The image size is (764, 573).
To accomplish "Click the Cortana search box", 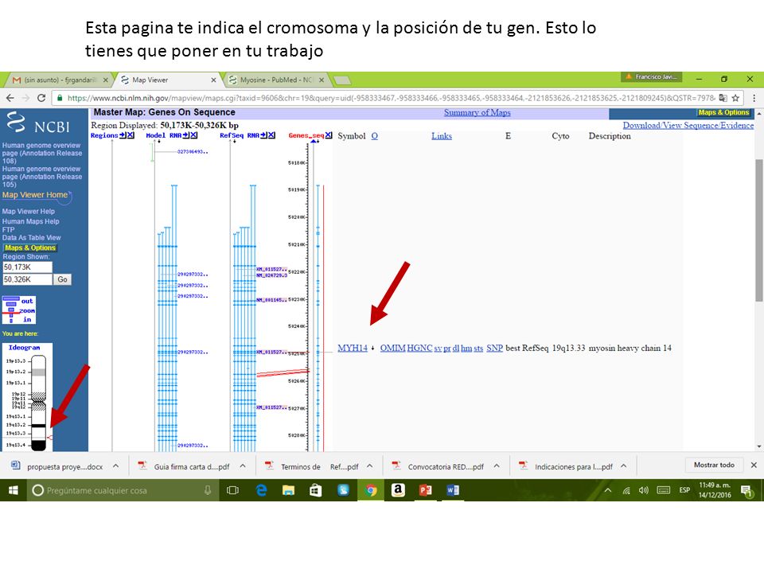I will 123,490.
